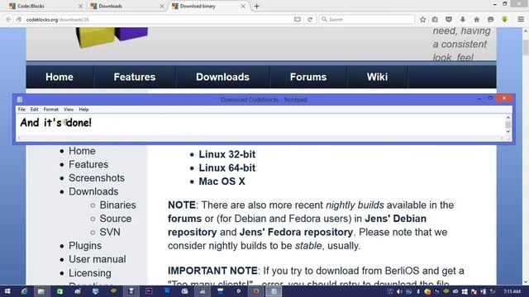Click Notepad vertical scrollbar down arrow
Image resolution: width=529 pixels, height=297 pixels.
(x=508, y=132)
